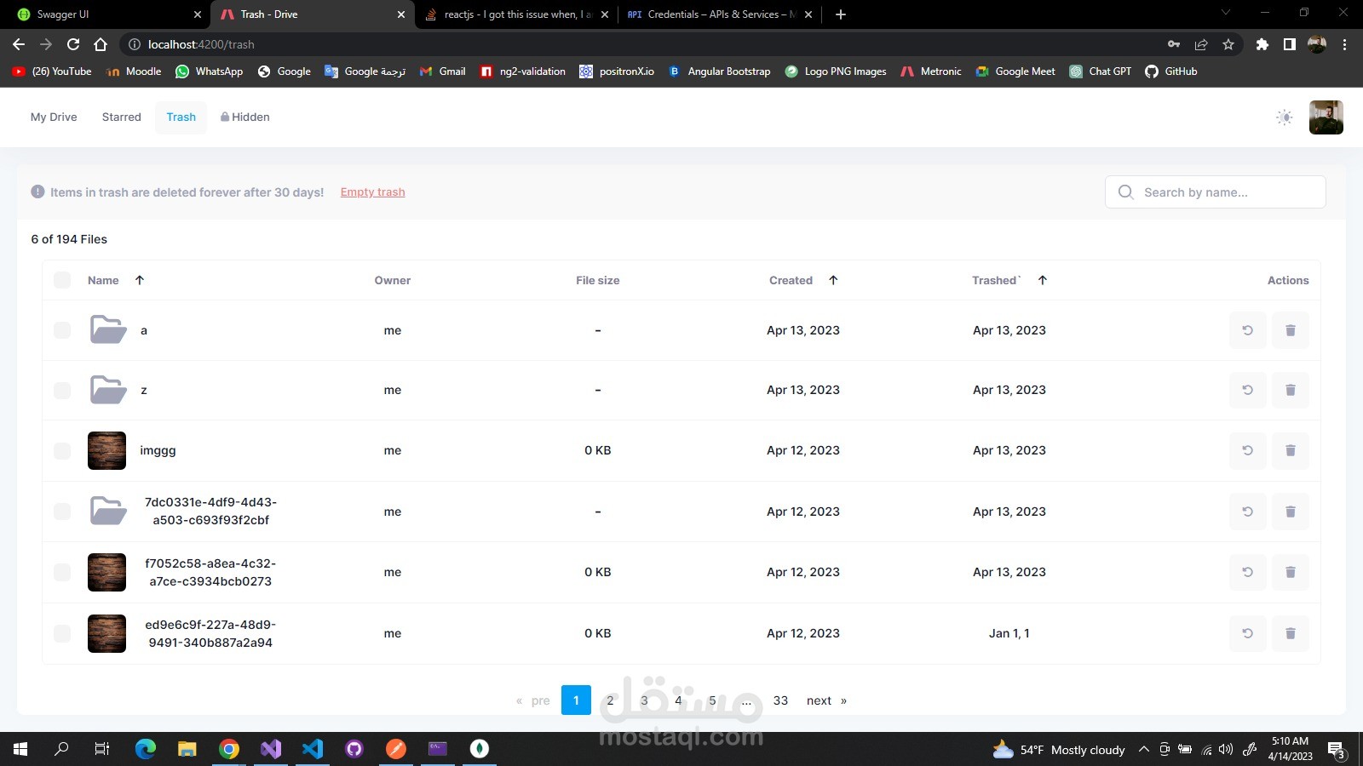1363x766 pixels.
Task: Delete file f7052c58-a8ea-4c32-a7ce-c3934bcb0273 permanently
Action: click(1291, 572)
